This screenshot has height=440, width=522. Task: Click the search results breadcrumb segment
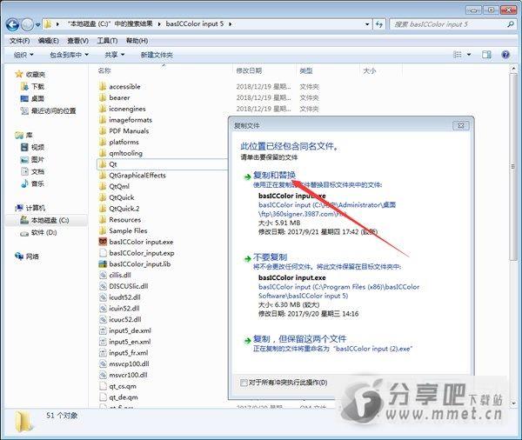pyautogui.click(x=110, y=24)
